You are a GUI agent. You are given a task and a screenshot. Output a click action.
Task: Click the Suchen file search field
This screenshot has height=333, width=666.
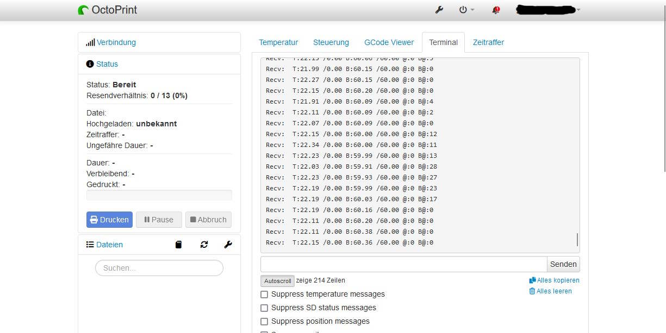point(159,268)
